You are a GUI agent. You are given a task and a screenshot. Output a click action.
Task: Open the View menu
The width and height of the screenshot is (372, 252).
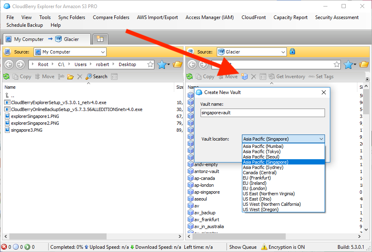coord(26,17)
